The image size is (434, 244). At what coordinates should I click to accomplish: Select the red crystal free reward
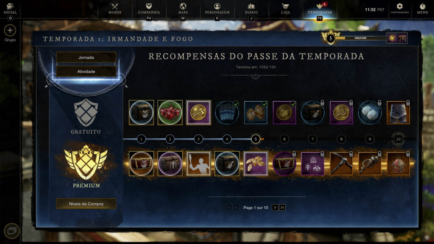pyautogui.click(x=170, y=113)
